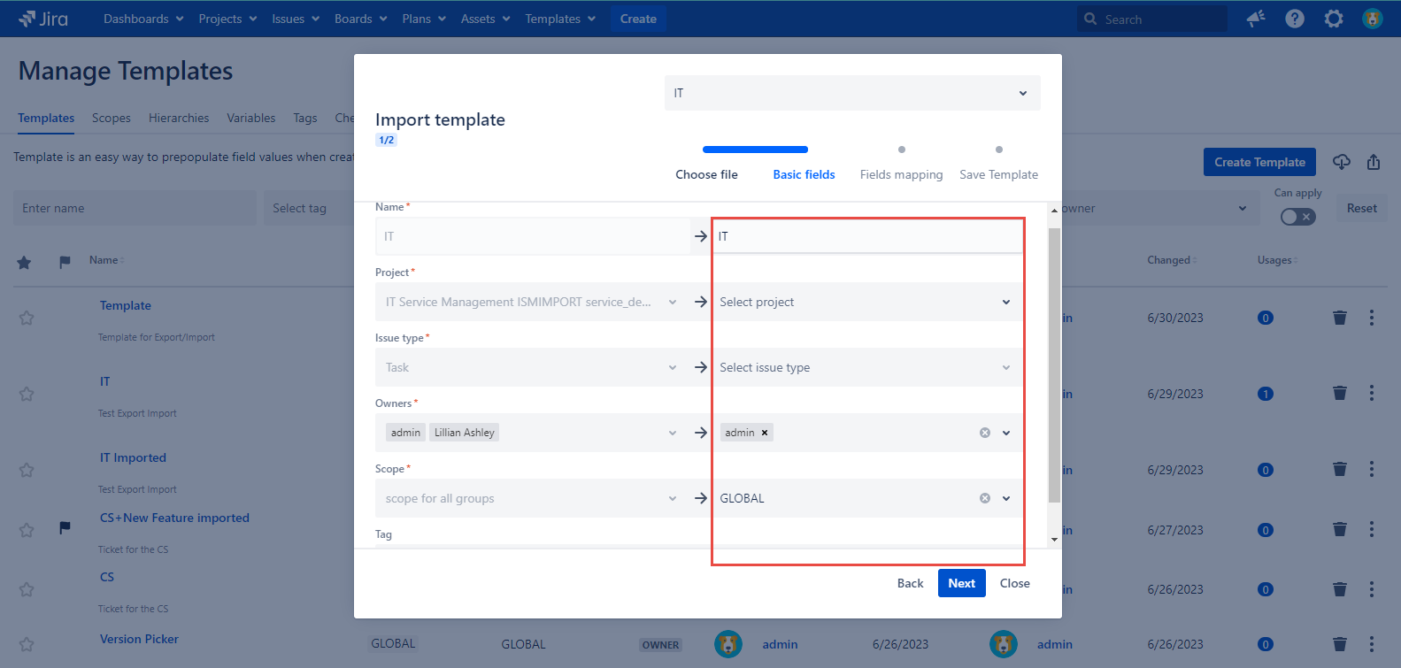Image resolution: width=1401 pixels, height=668 pixels.
Task: Switch to the Hierarchies tab
Action: click(x=179, y=118)
